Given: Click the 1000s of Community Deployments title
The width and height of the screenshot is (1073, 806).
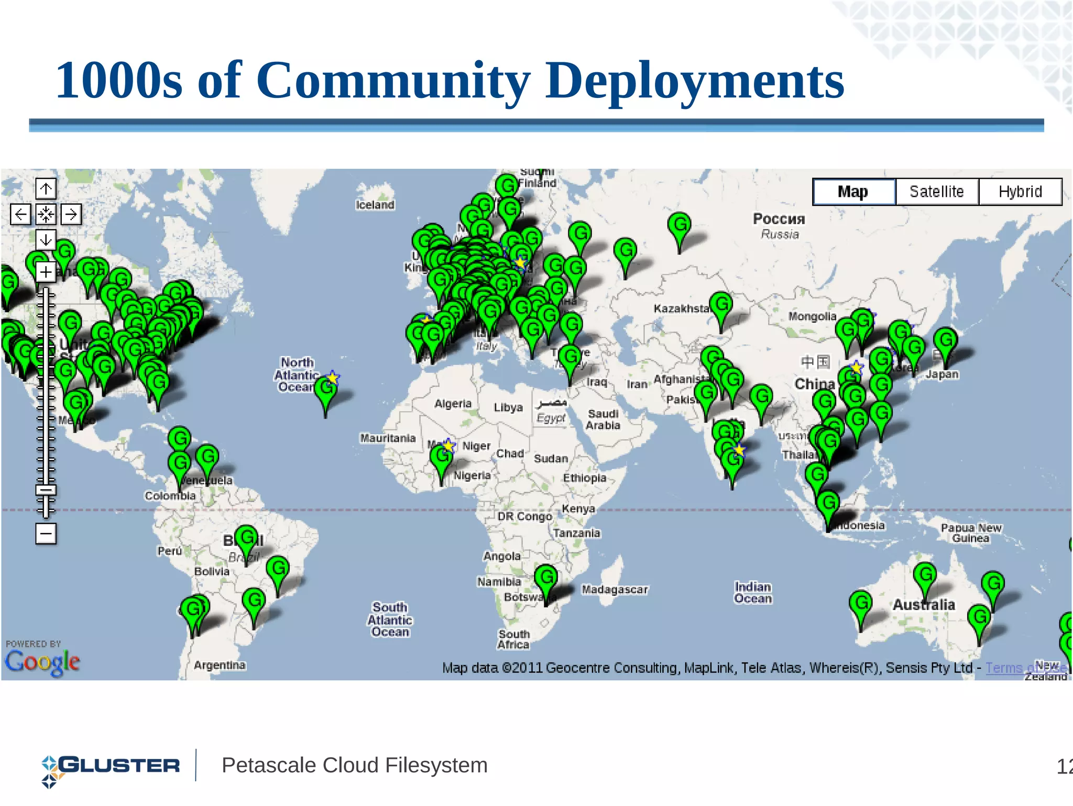Looking at the screenshot, I should 450,80.
